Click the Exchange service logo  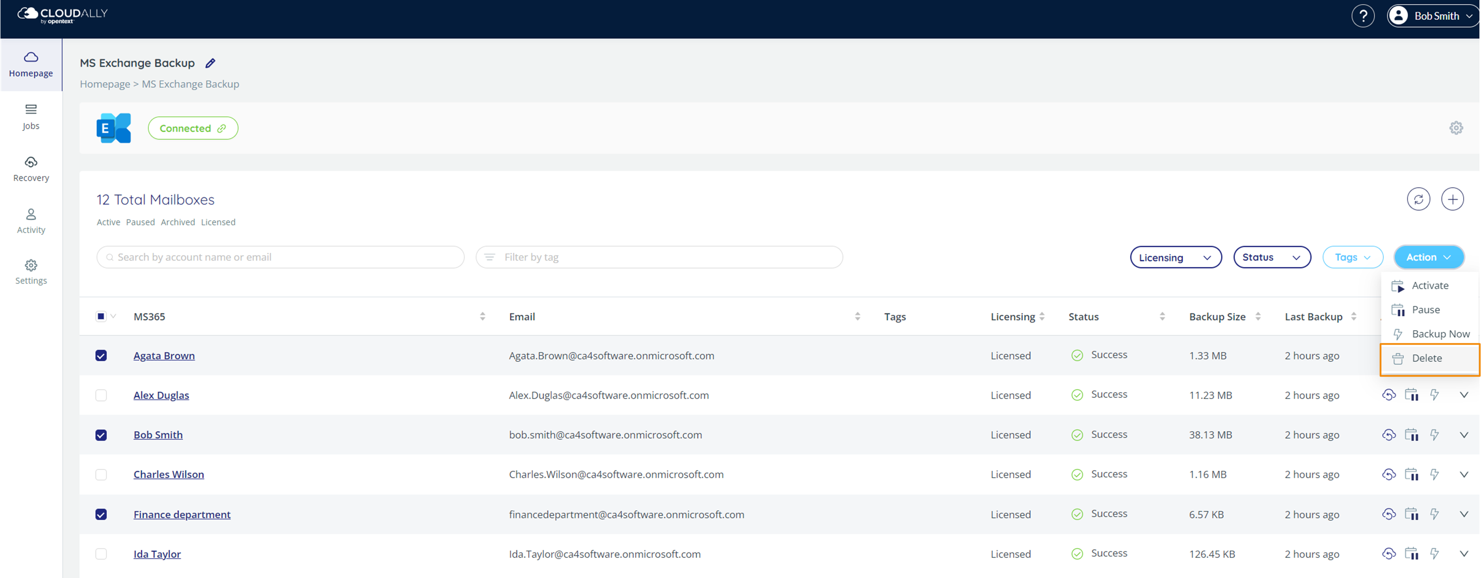tap(114, 128)
